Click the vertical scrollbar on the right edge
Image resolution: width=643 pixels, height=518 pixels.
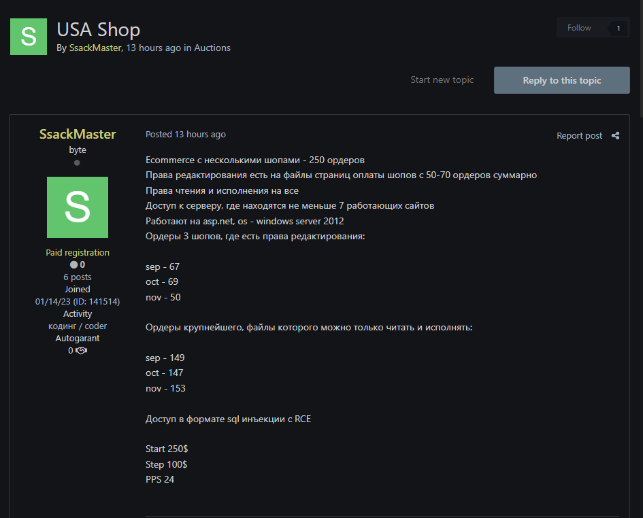[639, 54]
